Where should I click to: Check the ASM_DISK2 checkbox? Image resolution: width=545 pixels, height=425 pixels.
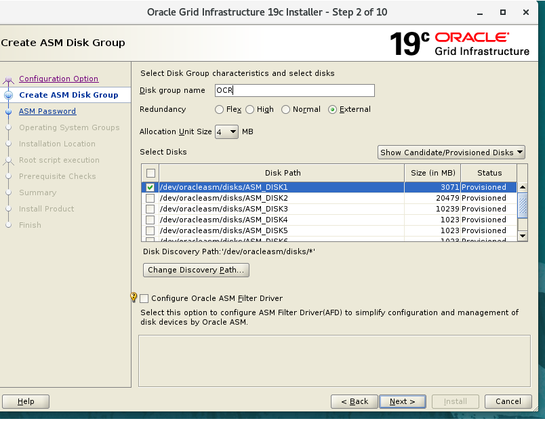pos(150,198)
